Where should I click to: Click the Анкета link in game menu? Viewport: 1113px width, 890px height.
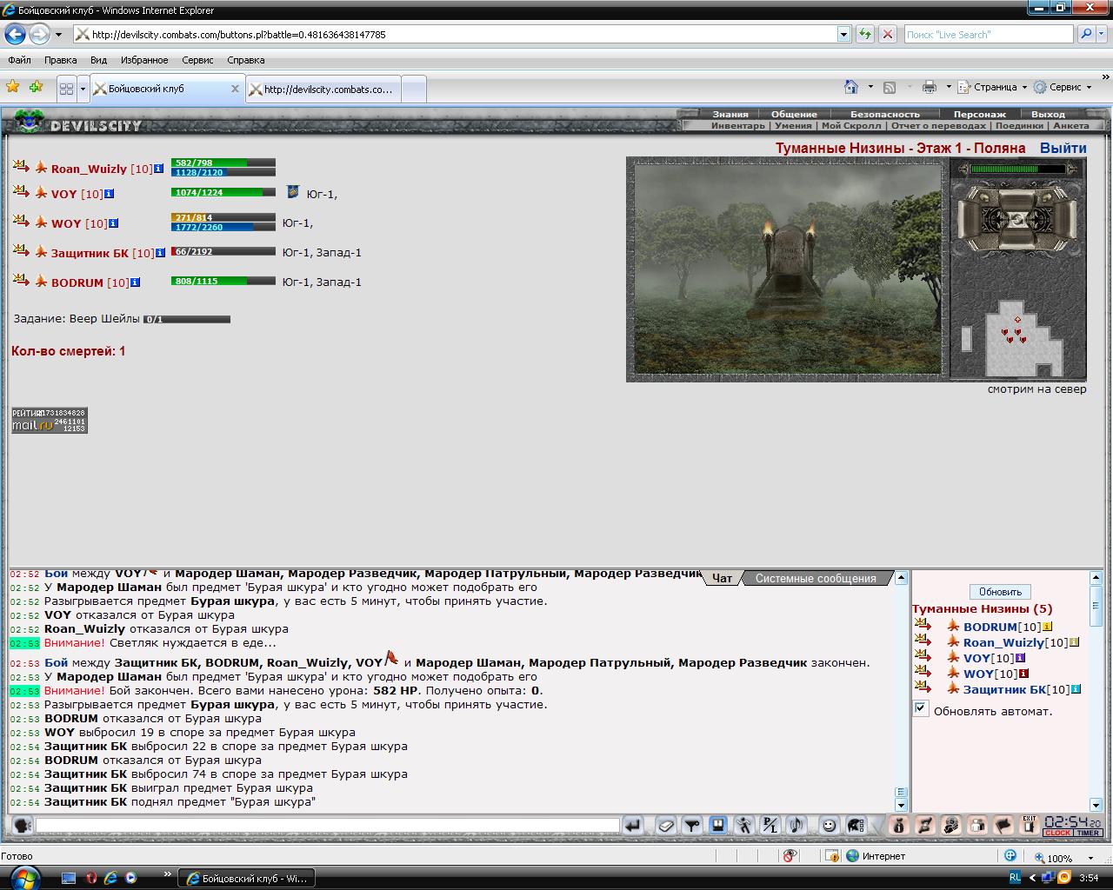tap(1070, 125)
